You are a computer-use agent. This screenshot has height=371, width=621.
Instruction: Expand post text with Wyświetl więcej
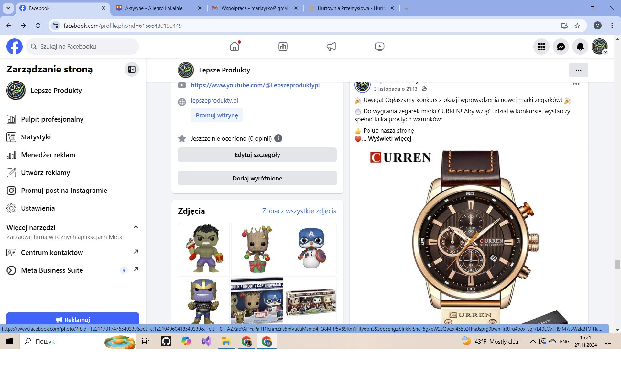coord(389,139)
